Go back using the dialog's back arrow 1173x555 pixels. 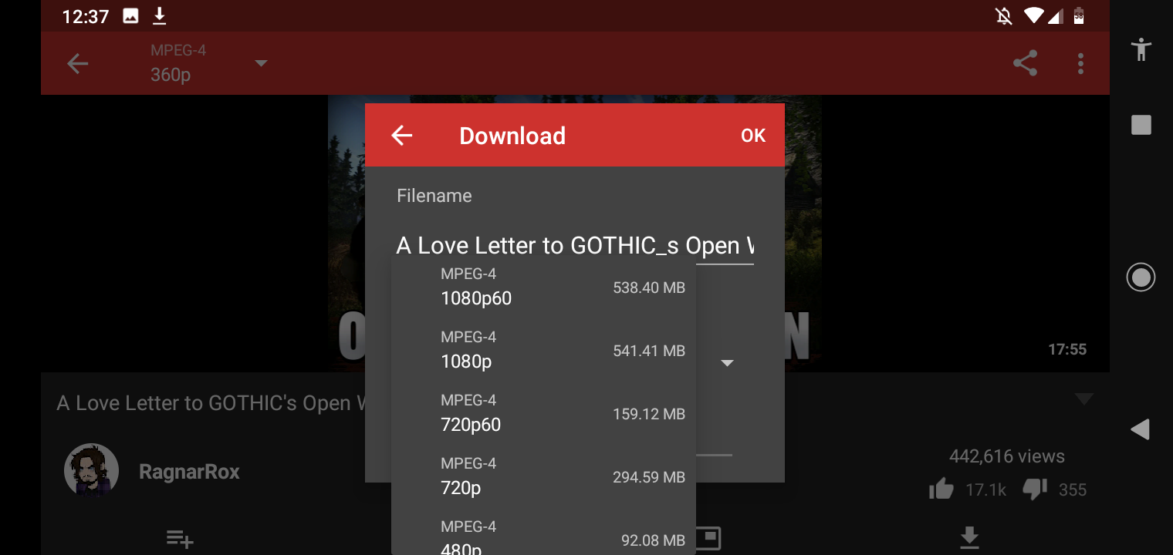point(402,136)
